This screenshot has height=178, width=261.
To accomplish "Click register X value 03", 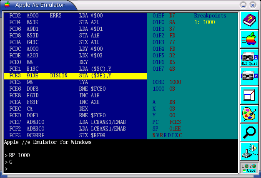I will pyautogui.click(x=164, y=109).
